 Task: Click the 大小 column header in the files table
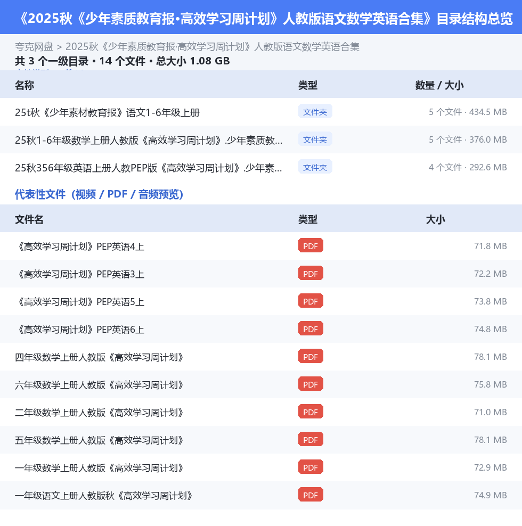435,220
